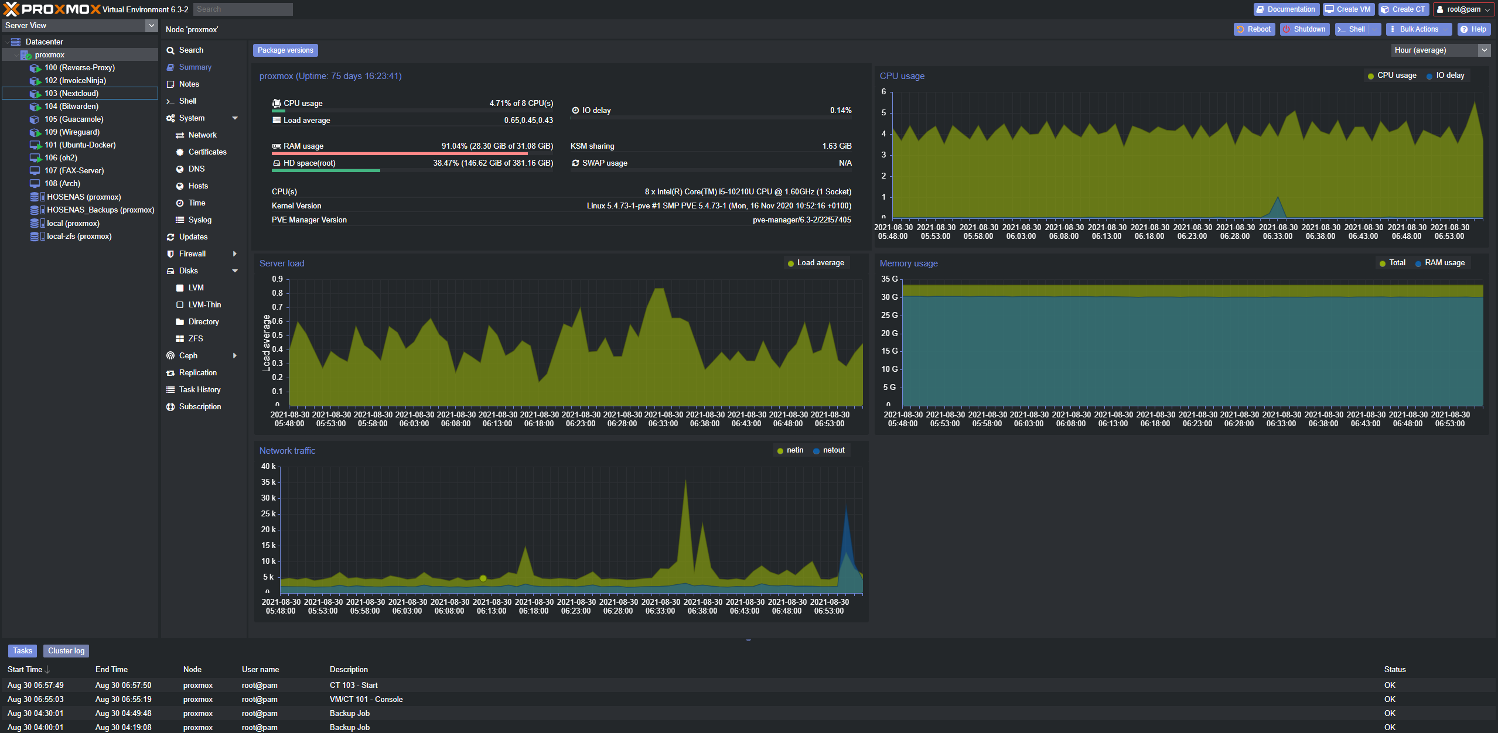
Task: Click the 109 (Wireguard) container icon
Action: click(x=35, y=132)
